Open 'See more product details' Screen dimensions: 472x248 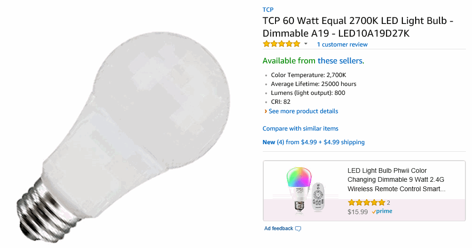[x=303, y=111]
